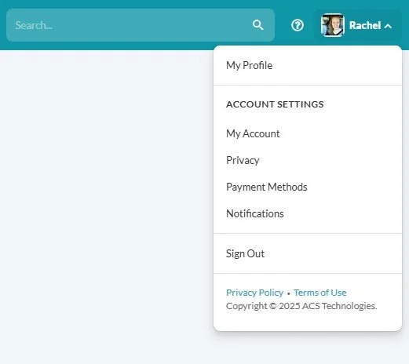This screenshot has width=409, height=364.
Task: Focus the Search input field
Action: (x=141, y=25)
